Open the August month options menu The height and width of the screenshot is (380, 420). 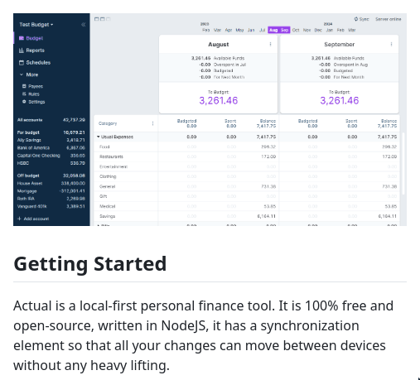coord(270,44)
